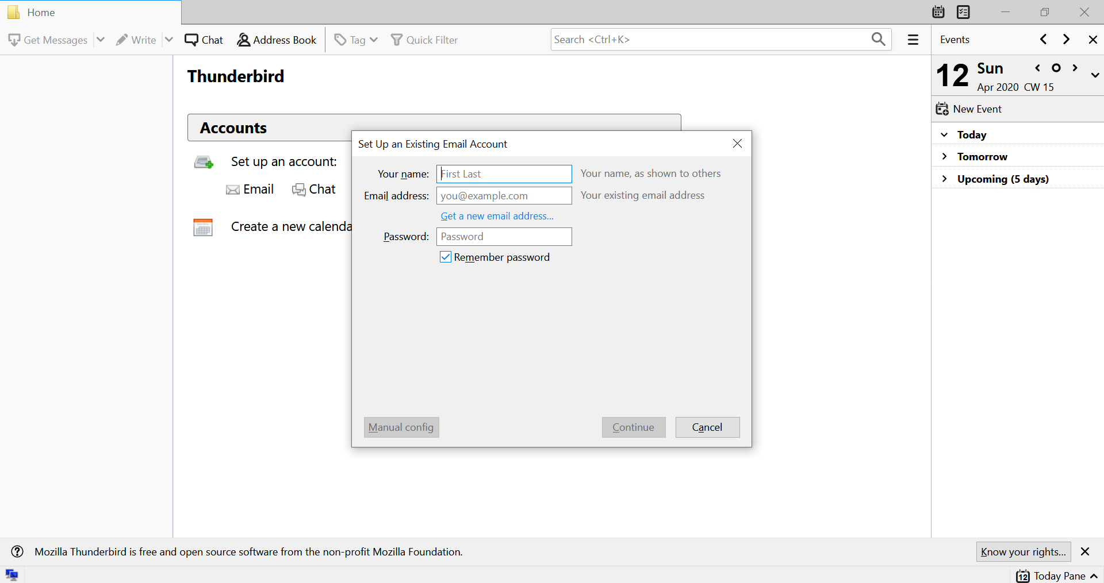Select the Home tab
Image resolution: width=1104 pixels, height=583 pixels.
90,12
